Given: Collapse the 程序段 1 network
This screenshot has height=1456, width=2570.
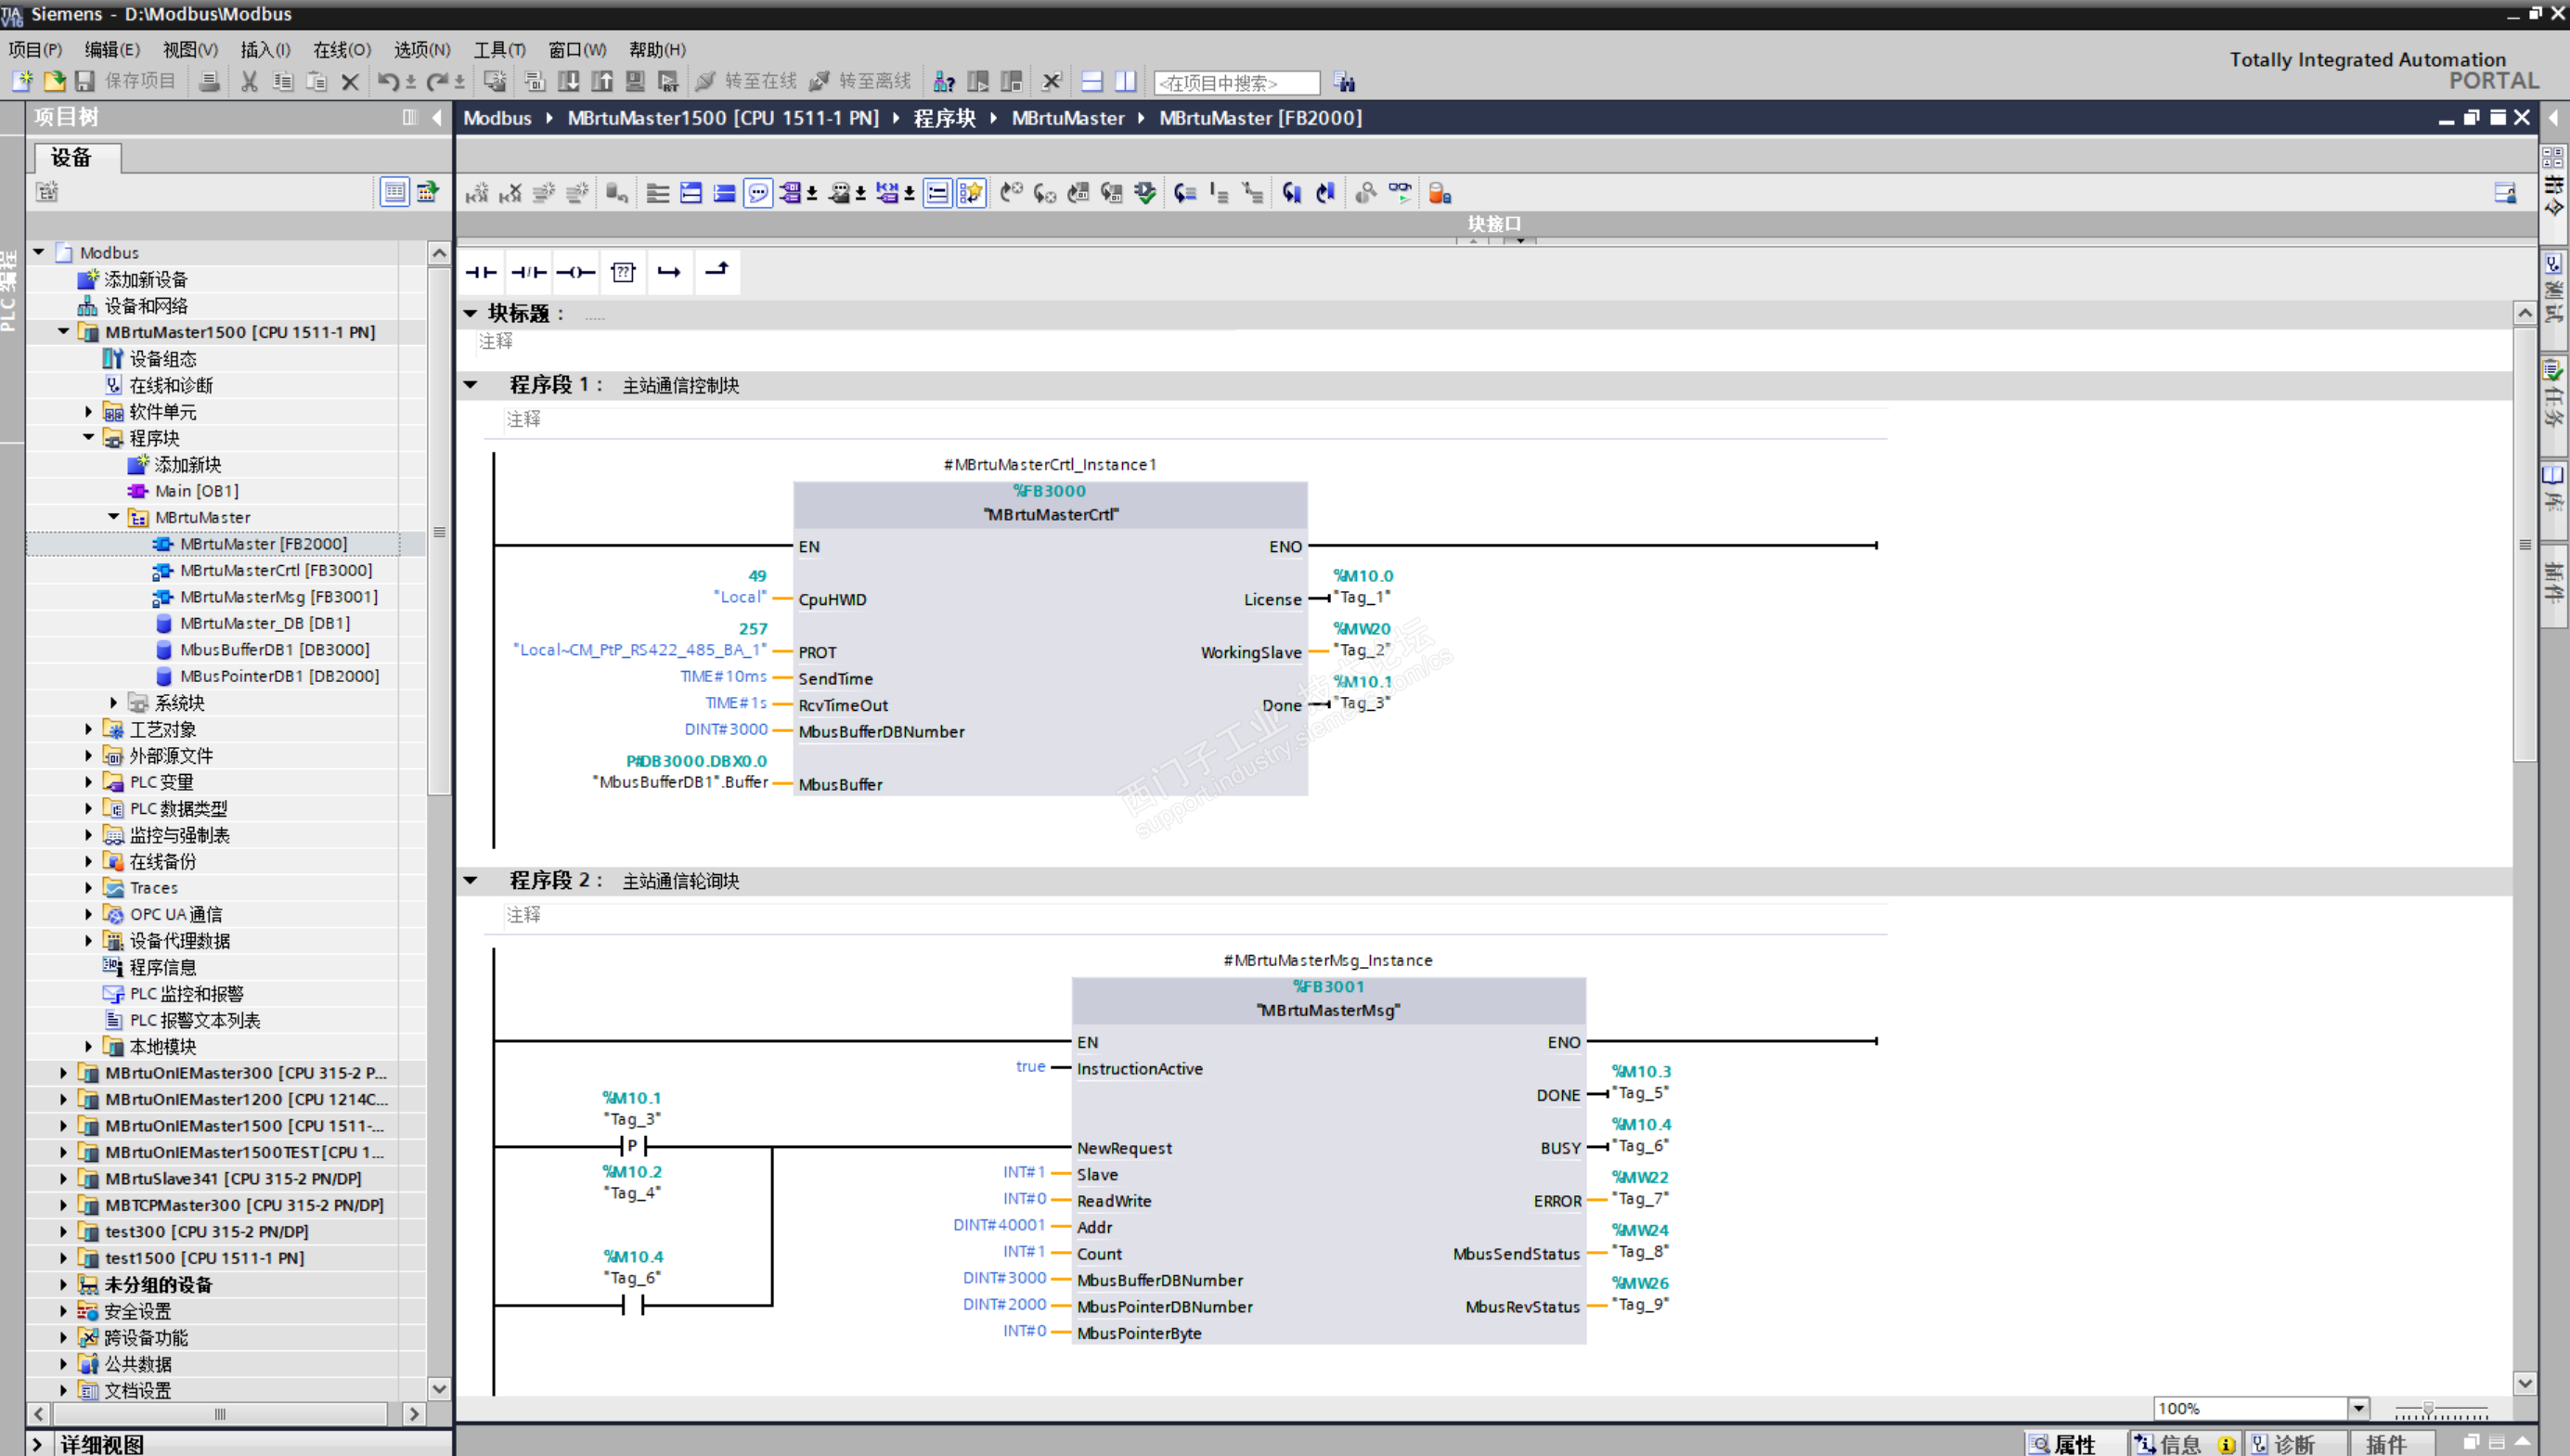Looking at the screenshot, I should [471, 385].
